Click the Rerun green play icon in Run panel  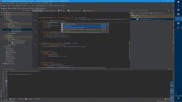(x=3, y=72)
